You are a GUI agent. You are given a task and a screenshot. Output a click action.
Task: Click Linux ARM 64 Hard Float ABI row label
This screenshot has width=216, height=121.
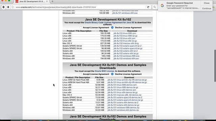[76, 82]
